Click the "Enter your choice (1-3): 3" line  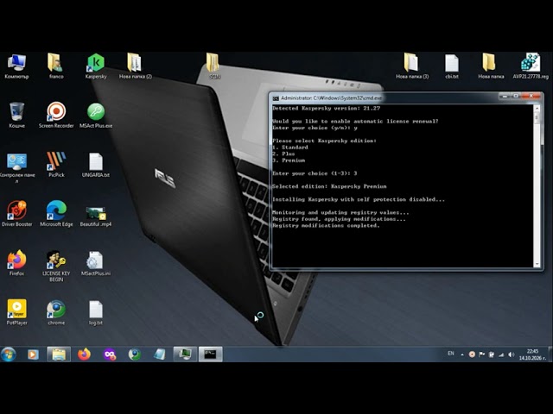tap(315, 173)
